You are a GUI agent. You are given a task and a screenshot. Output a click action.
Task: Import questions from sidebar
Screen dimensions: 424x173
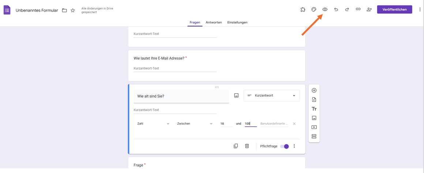click(314, 99)
